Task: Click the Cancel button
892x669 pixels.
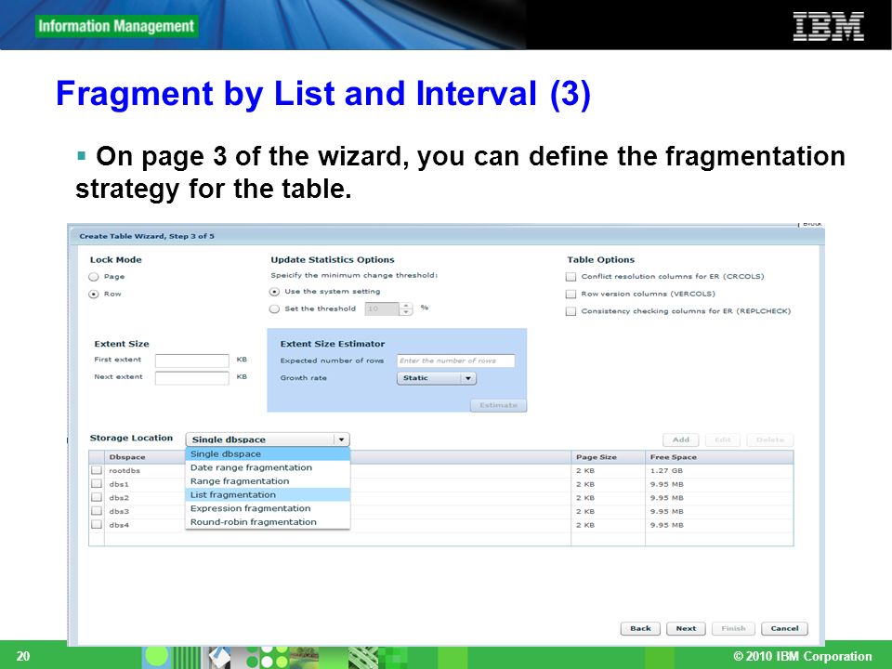Action: (x=784, y=629)
